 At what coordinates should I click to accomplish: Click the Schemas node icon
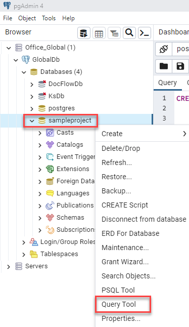[50, 218]
